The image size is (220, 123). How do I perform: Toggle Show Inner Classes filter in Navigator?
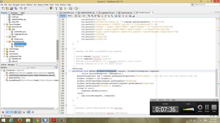[20, 112]
